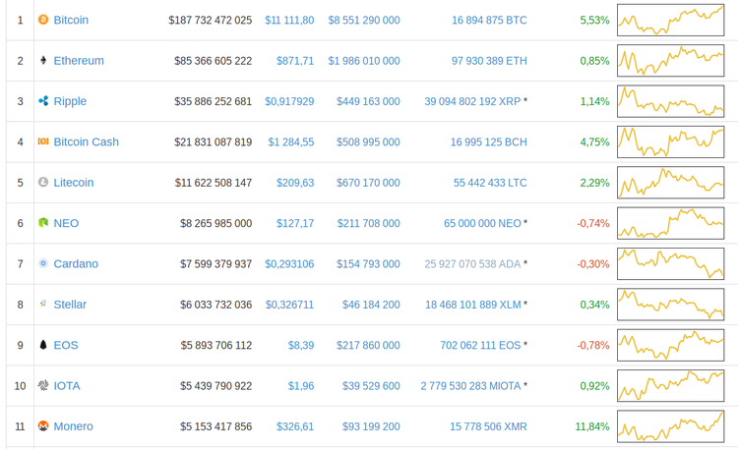Click Monero change value 11,84%

[x=592, y=426]
